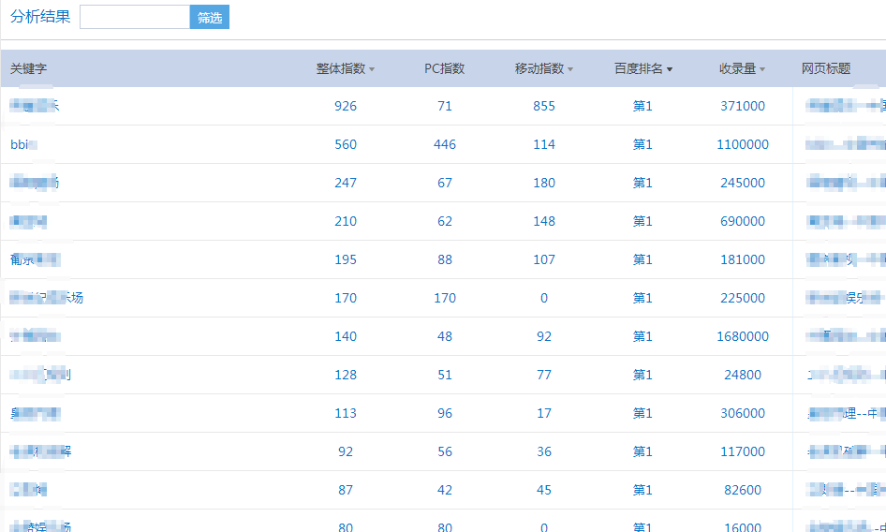Image resolution: width=886 pixels, height=532 pixels.
Task: Click the 收录量 value 24800
Action: [743, 375]
